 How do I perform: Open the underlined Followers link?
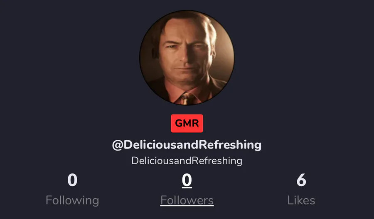tap(187, 200)
